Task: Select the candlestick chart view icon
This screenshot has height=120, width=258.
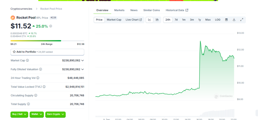Action: [x=157, y=20]
